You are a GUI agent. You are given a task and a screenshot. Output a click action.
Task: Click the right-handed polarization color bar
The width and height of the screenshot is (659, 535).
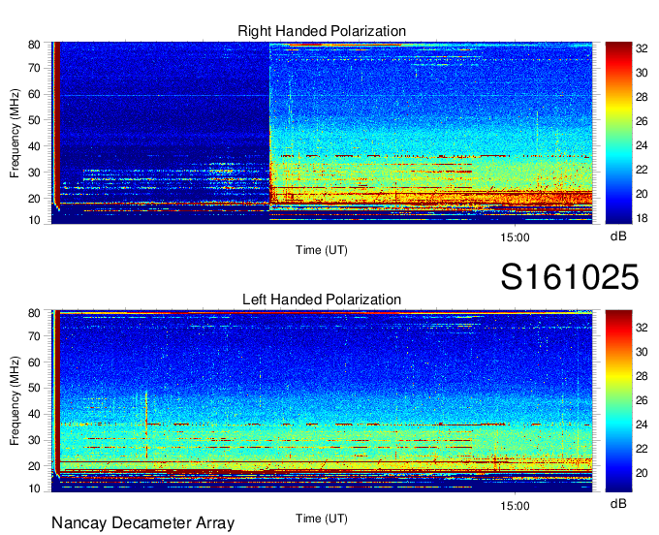click(618, 133)
